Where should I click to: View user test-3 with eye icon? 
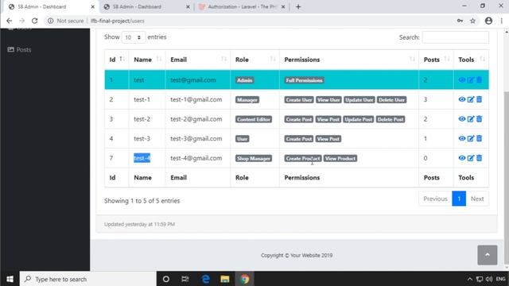[461, 138]
